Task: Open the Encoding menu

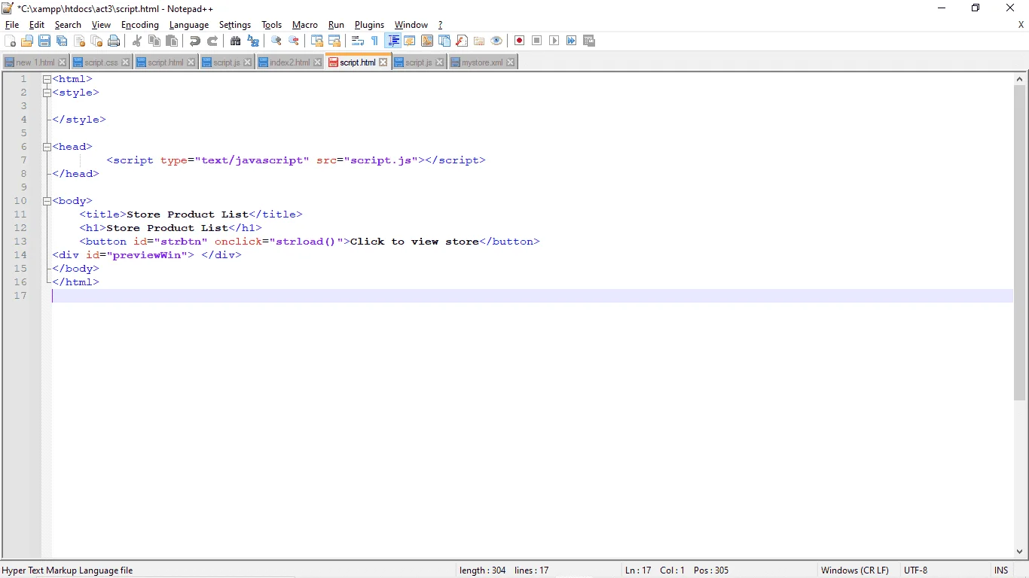Action: [140, 25]
